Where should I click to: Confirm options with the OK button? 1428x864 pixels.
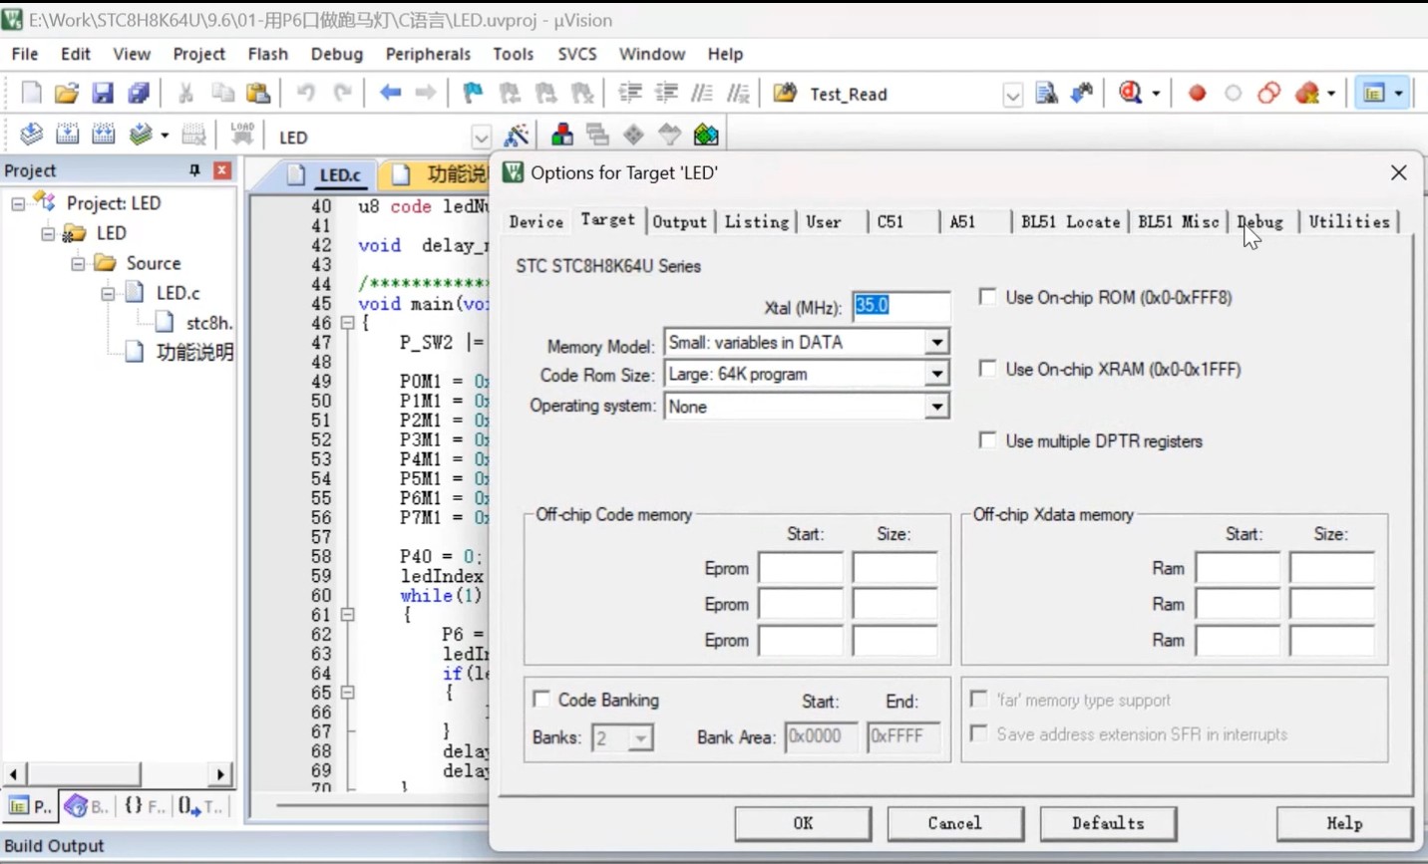tap(803, 824)
